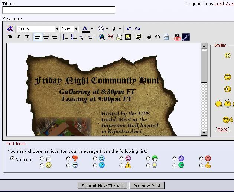Align text right
Viewport: 234px width, 192px height.
pos(55,37)
